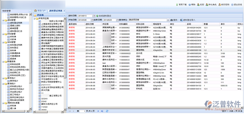Jump to last page in pager
This screenshot has height=114, width=244.
point(102,111)
